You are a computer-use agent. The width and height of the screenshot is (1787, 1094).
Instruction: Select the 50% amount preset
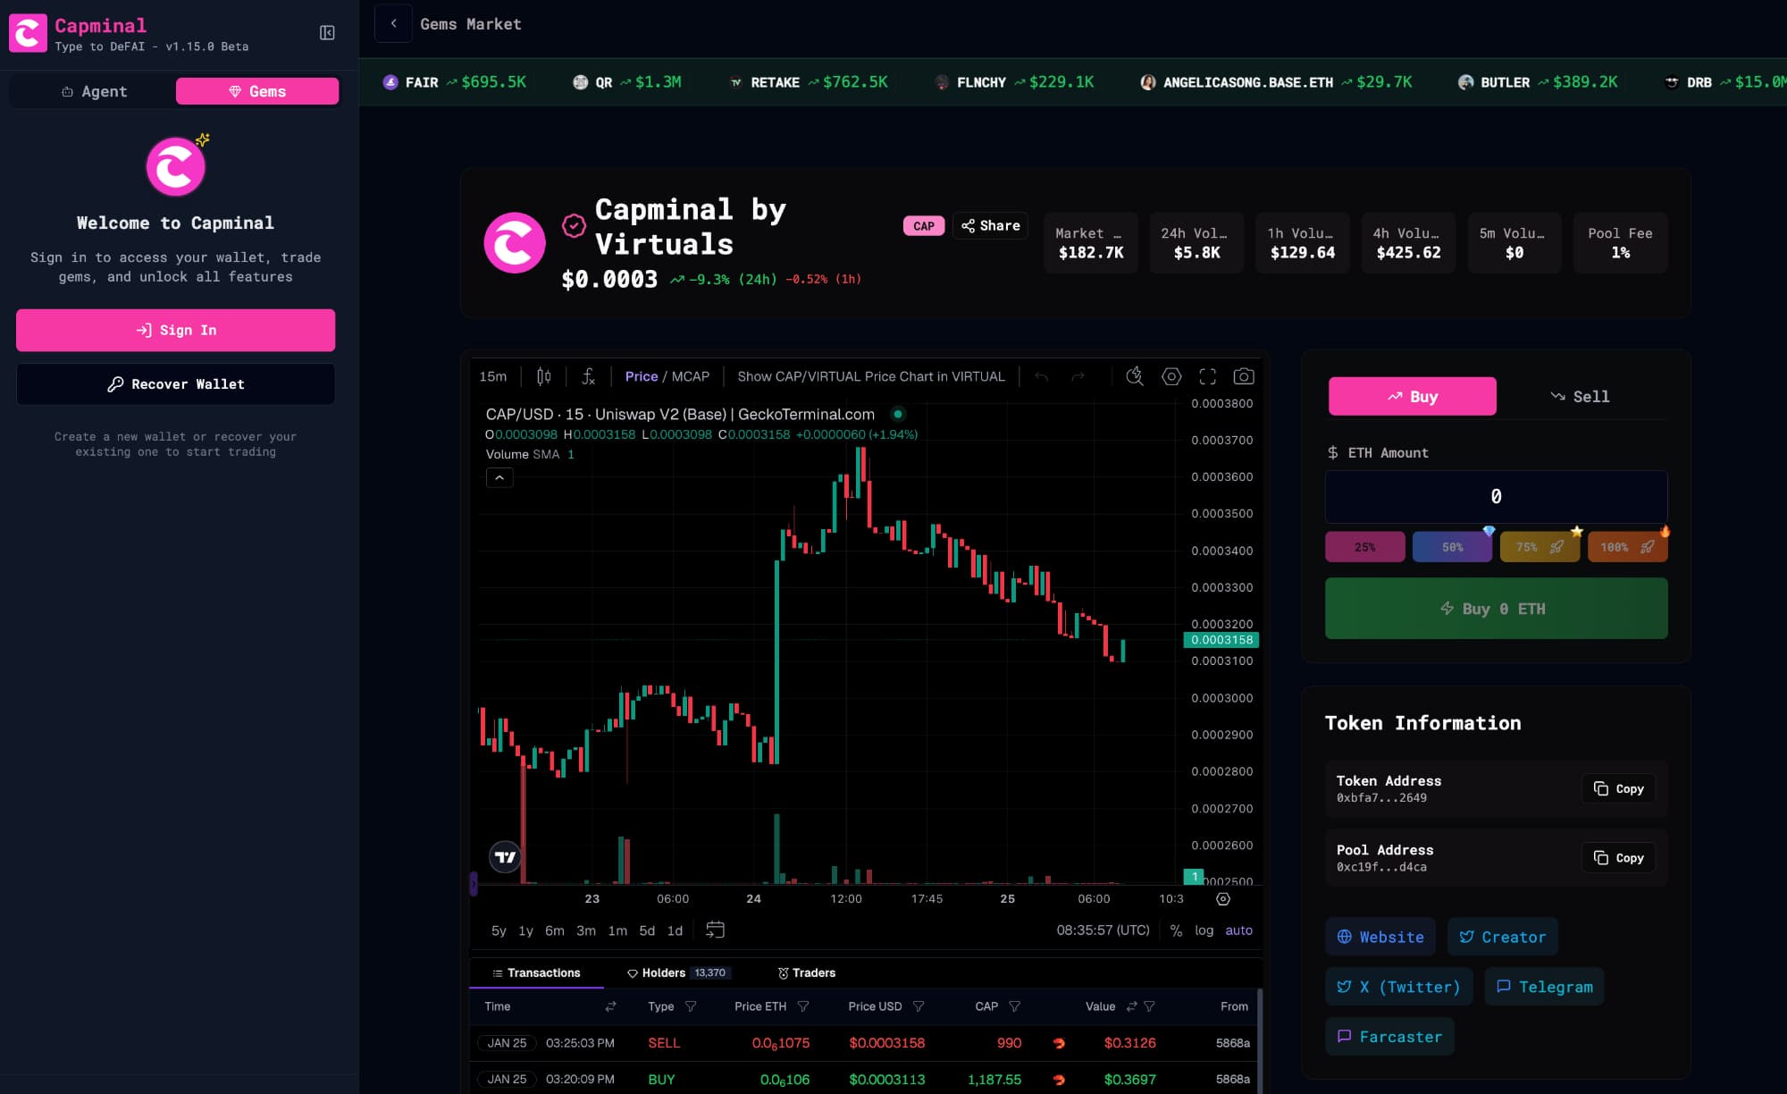(x=1452, y=547)
